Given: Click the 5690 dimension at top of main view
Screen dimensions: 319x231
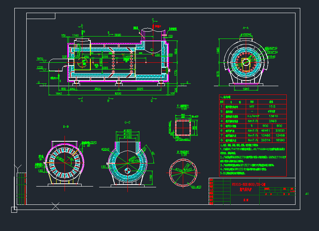Looking at the screenshot, I should coord(118,35).
